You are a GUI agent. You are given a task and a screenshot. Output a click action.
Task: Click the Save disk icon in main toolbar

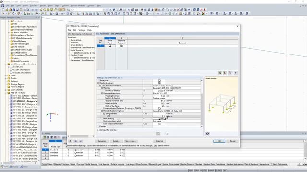(17, 10)
